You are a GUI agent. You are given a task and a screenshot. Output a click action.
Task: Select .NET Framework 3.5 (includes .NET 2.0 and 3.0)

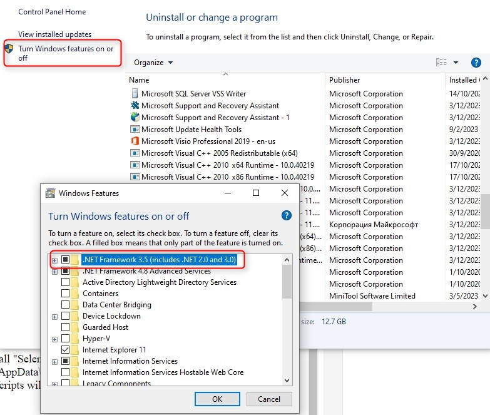tap(159, 259)
